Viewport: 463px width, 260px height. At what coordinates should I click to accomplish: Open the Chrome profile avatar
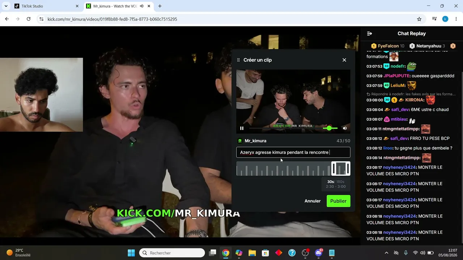(445, 19)
